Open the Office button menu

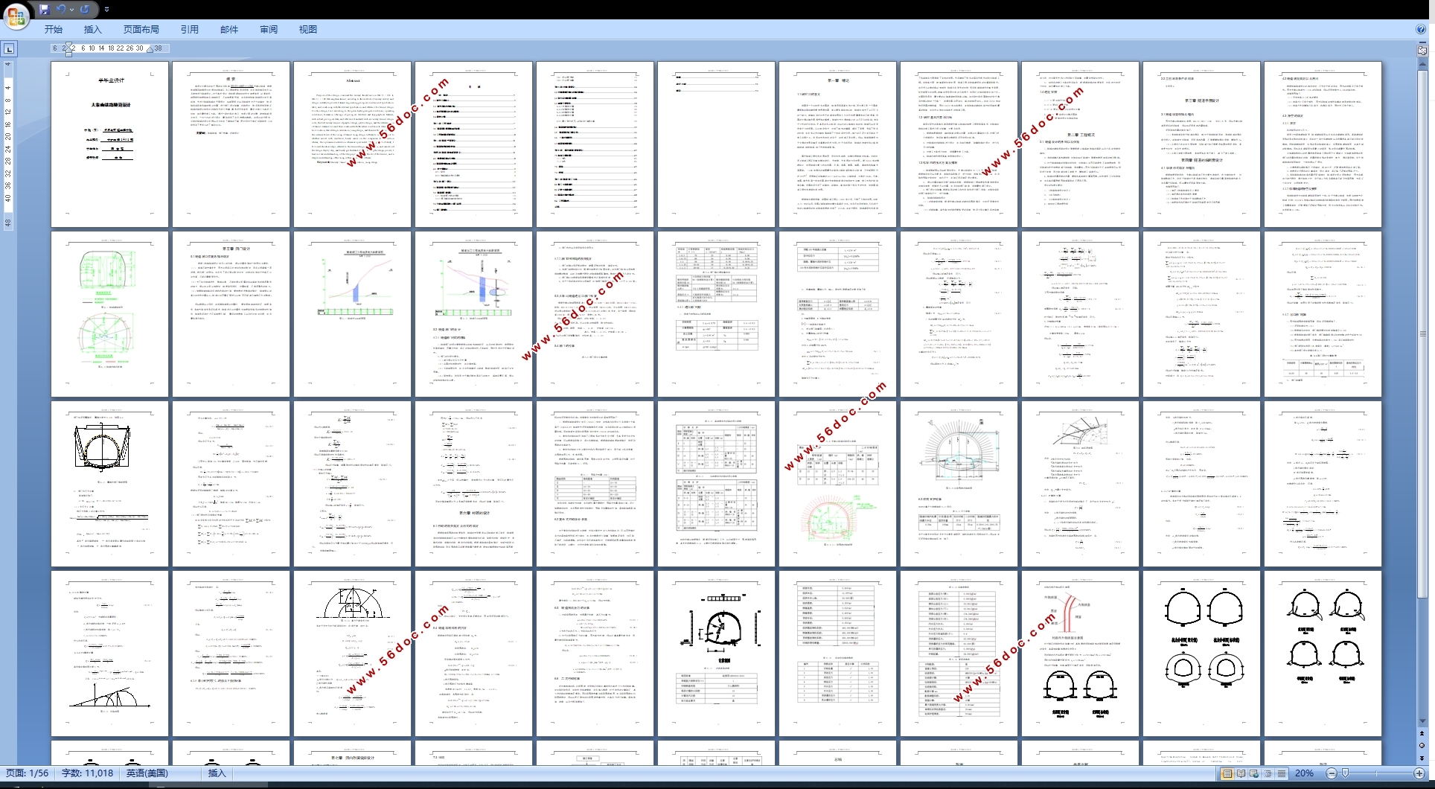[x=16, y=16]
